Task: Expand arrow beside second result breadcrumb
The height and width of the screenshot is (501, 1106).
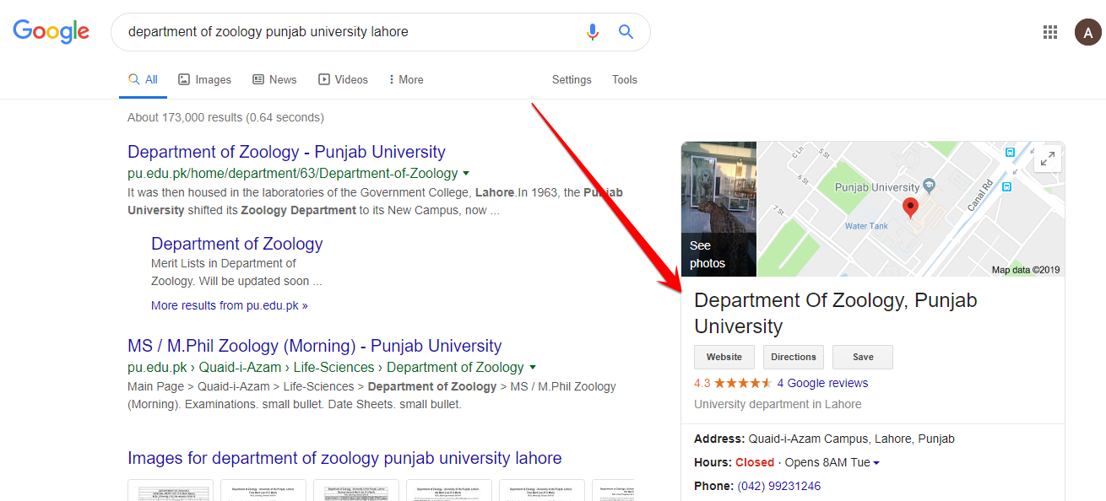Action: pyautogui.click(x=532, y=368)
